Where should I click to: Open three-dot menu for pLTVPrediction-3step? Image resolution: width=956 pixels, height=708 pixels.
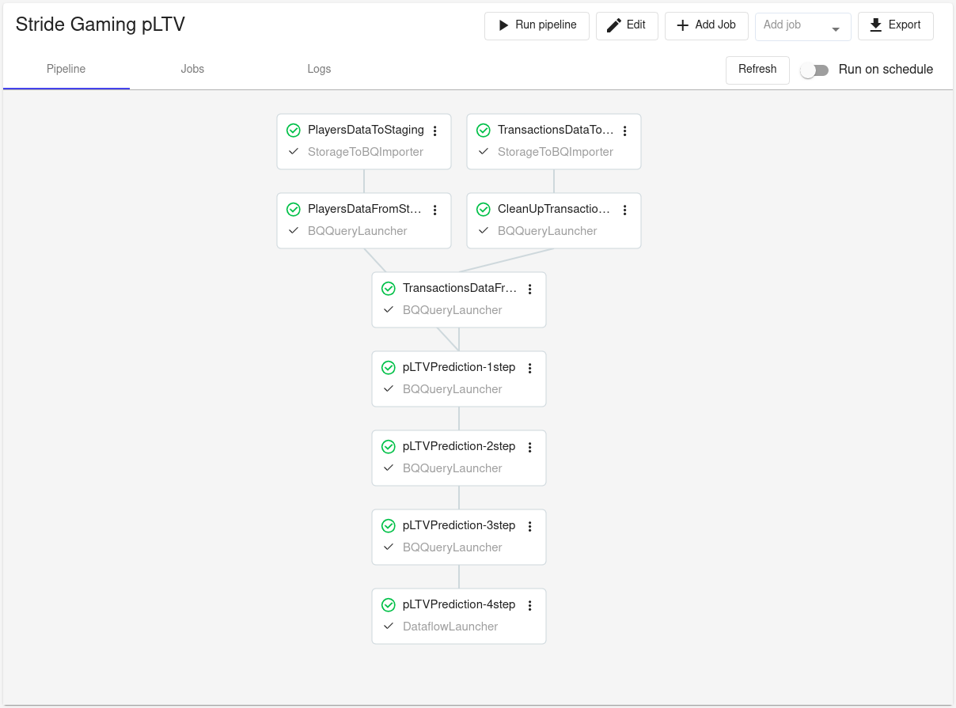(x=530, y=527)
